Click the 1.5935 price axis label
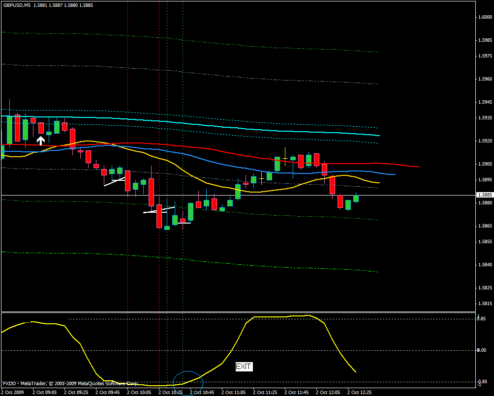The height and width of the screenshot is (396, 494). (x=485, y=117)
